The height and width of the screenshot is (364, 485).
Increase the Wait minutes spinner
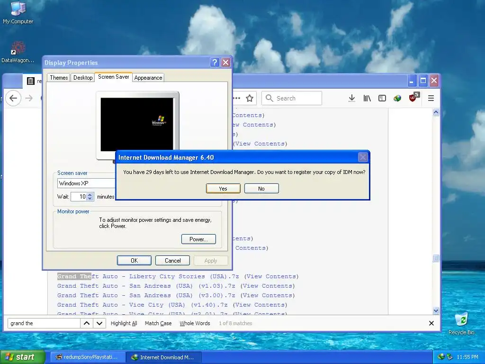(x=90, y=195)
